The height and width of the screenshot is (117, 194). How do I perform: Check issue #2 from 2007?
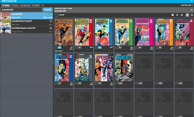click(x=96, y=47)
